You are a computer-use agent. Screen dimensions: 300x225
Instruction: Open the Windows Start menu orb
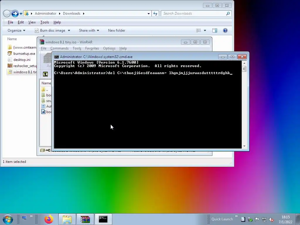pyautogui.click(x=8, y=219)
